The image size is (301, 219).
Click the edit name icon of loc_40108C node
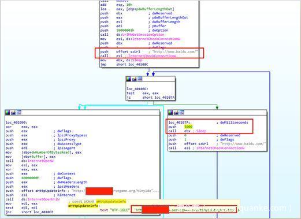pos(134,79)
